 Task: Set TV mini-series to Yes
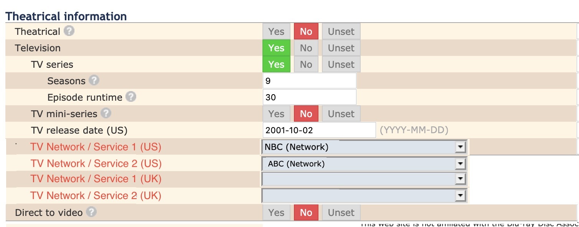276,114
